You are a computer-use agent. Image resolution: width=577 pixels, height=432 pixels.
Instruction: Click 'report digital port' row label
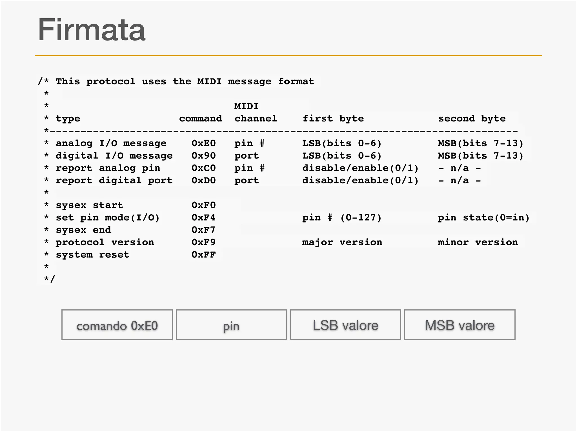pos(114,181)
